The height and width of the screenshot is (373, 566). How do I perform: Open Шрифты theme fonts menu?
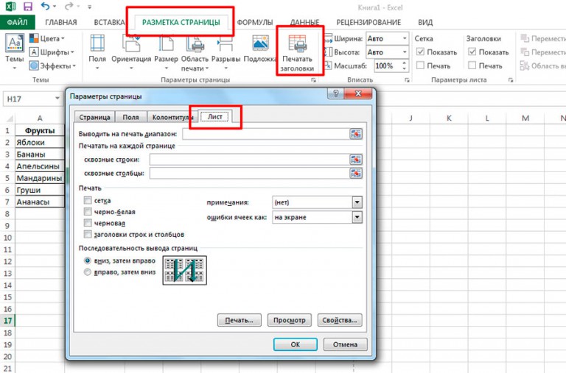pyautogui.click(x=52, y=52)
